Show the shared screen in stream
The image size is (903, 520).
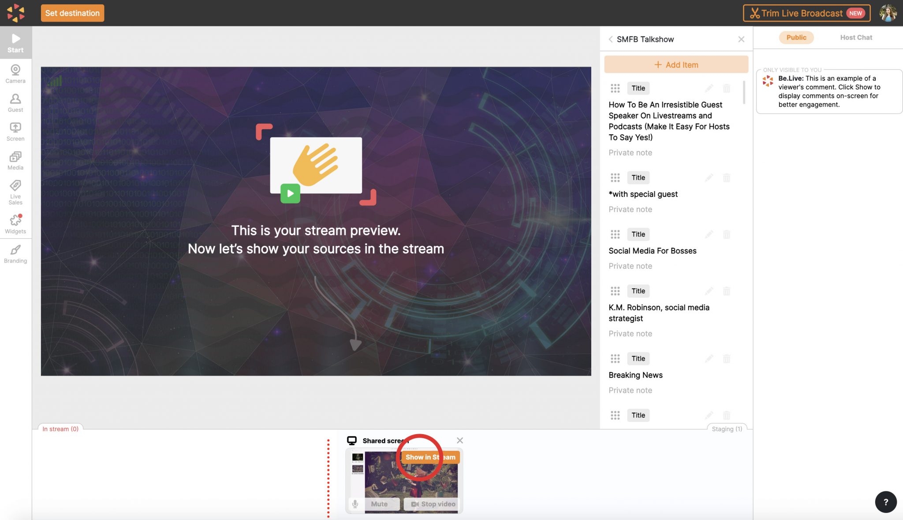click(430, 457)
